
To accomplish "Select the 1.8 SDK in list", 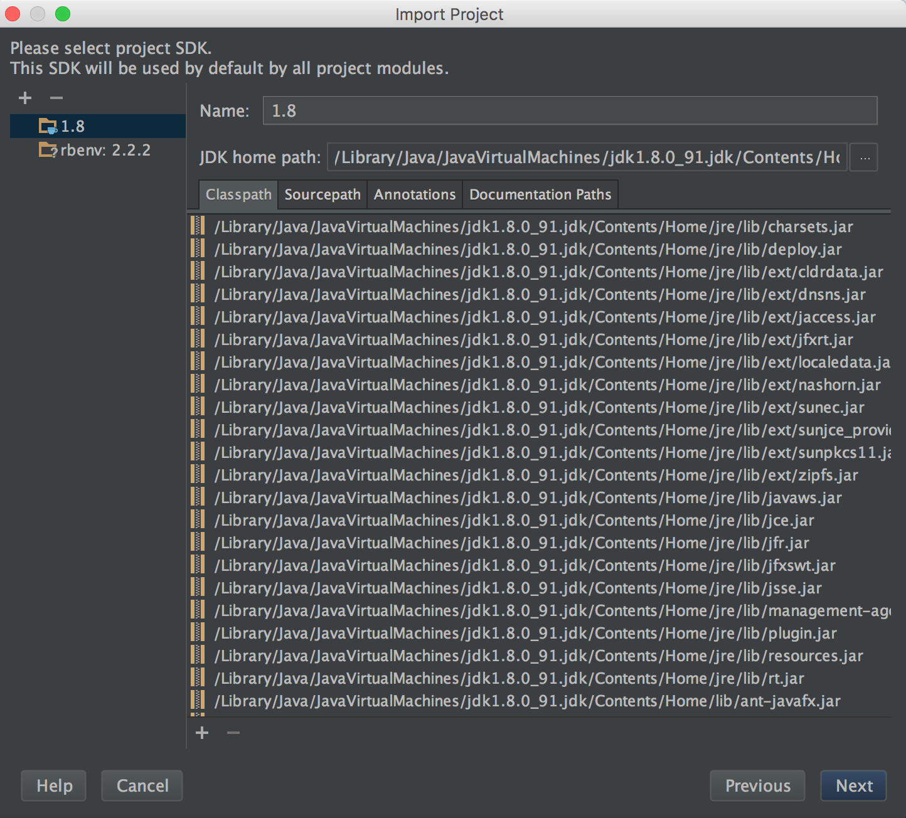I will pyautogui.click(x=98, y=126).
